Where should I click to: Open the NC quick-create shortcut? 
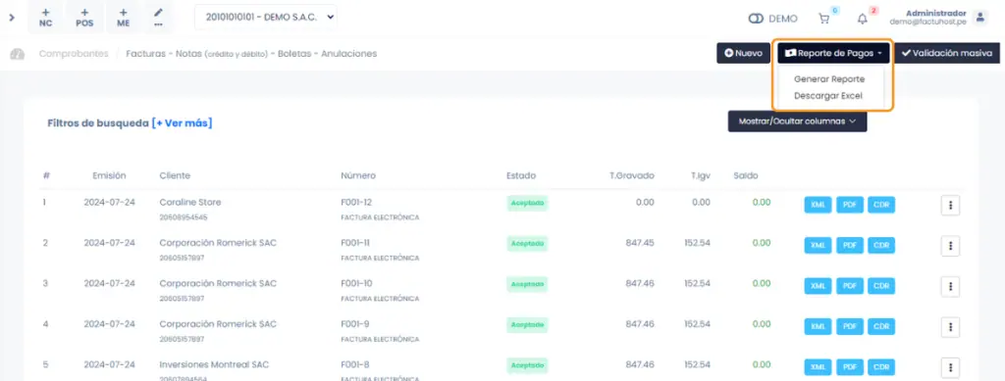click(45, 18)
